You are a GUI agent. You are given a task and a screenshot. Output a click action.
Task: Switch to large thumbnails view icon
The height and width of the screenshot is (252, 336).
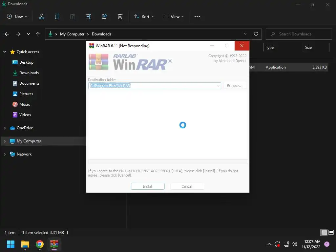331,232
